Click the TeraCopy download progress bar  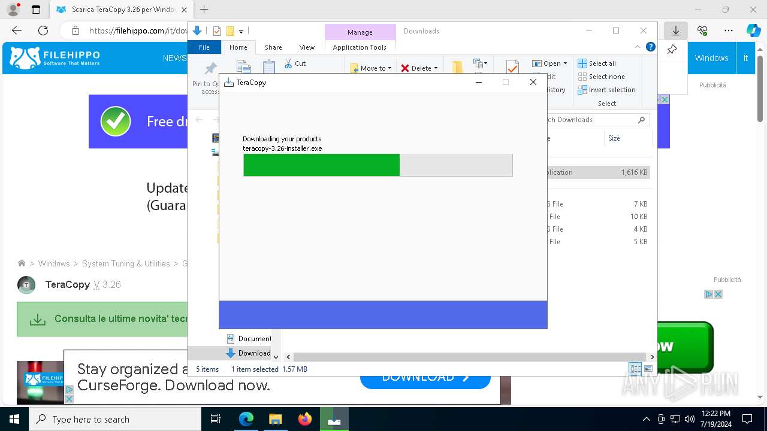point(378,165)
